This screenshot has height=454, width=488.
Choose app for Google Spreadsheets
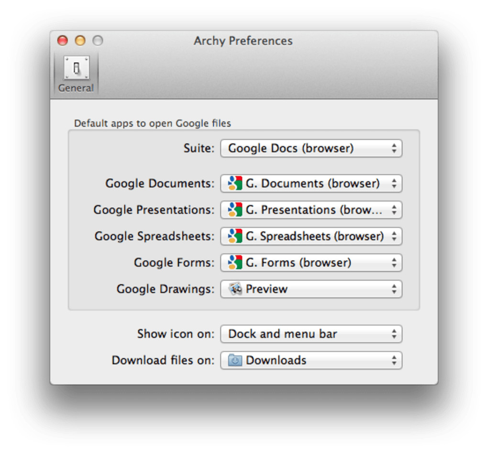pyautogui.click(x=311, y=236)
